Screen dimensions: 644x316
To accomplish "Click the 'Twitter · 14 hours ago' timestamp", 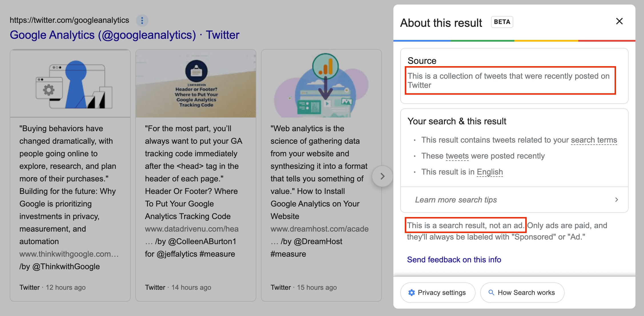I will (x=178, y=287).
